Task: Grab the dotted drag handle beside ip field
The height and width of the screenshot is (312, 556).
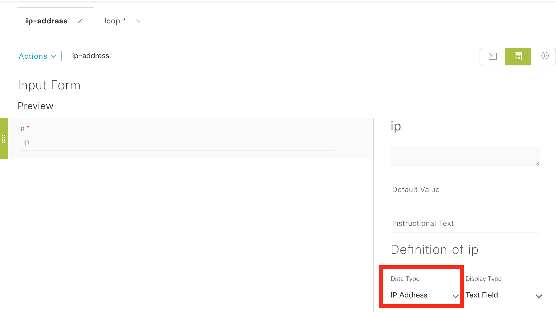Action: (x=4, y=139)
